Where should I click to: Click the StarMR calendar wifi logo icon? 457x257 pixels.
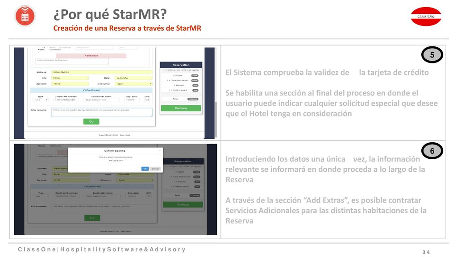tap(25, 16)
